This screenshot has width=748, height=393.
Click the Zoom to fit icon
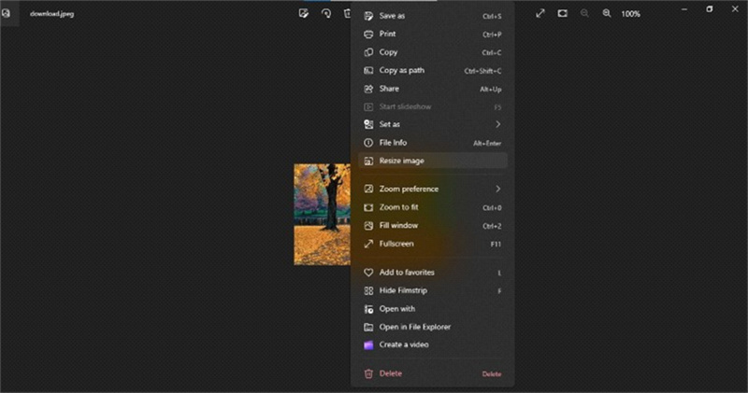coord(368,207)
